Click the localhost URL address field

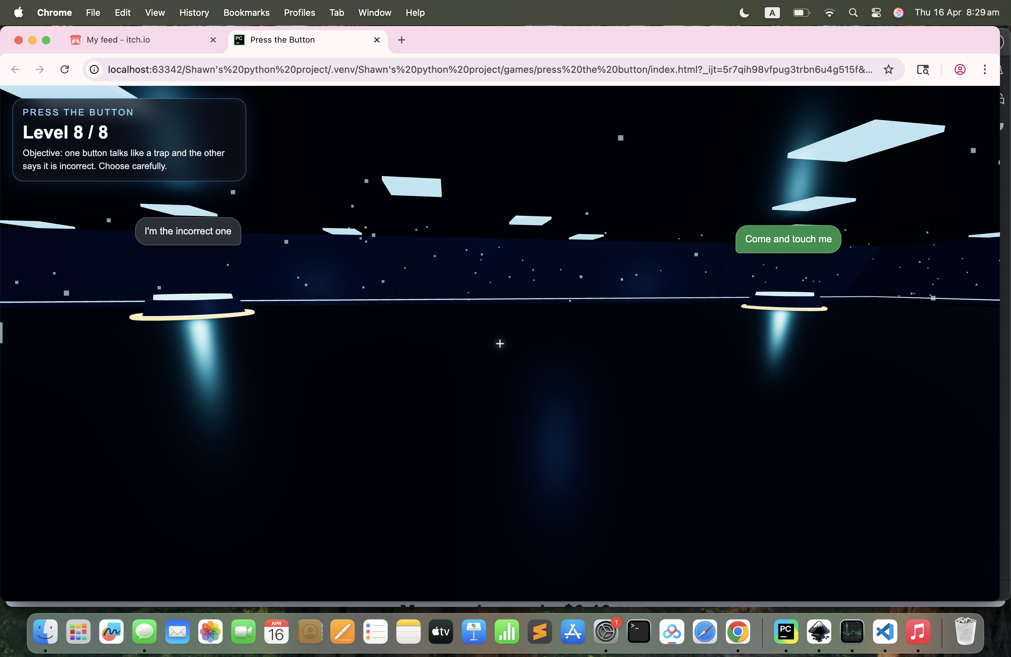point(489,69)
